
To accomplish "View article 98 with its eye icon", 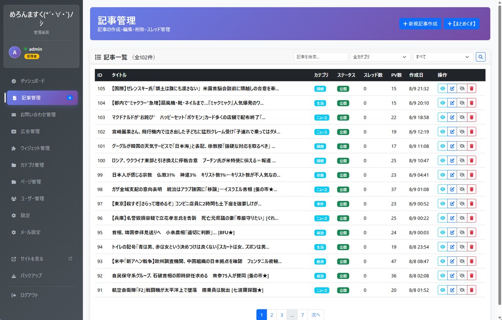I will point(443,189).
